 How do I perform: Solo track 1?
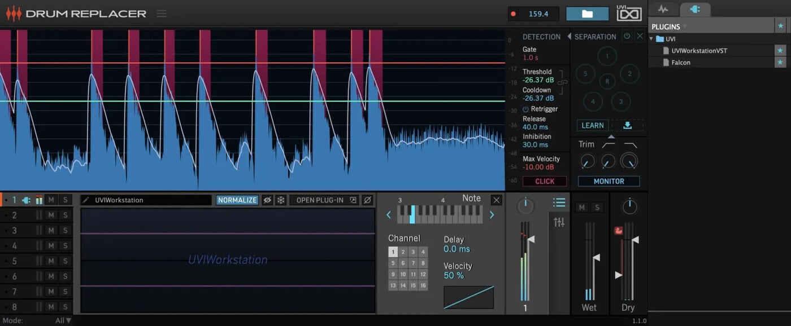click(x=65, y=200)
